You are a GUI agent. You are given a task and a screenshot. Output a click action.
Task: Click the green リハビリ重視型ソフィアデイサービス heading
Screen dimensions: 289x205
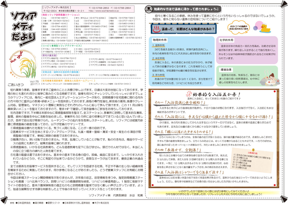click(x=61, y=46)
